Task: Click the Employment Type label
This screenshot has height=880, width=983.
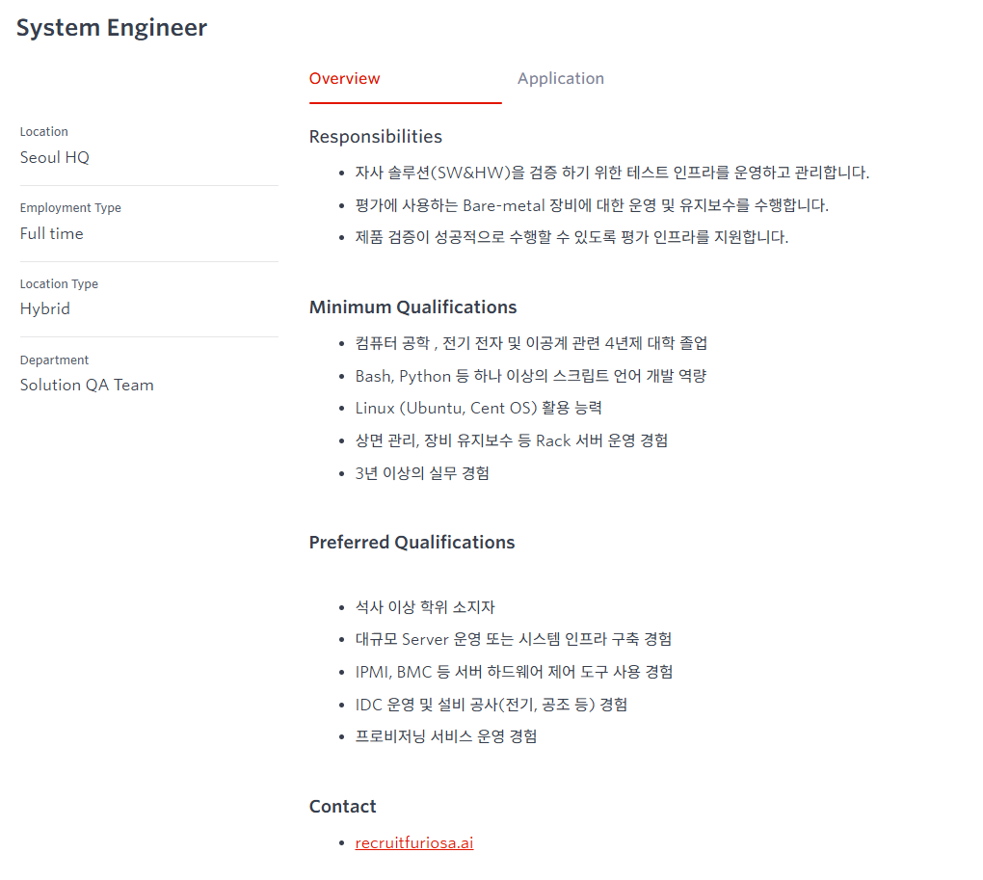Action: pyautogui.click(x=70, y=208)
